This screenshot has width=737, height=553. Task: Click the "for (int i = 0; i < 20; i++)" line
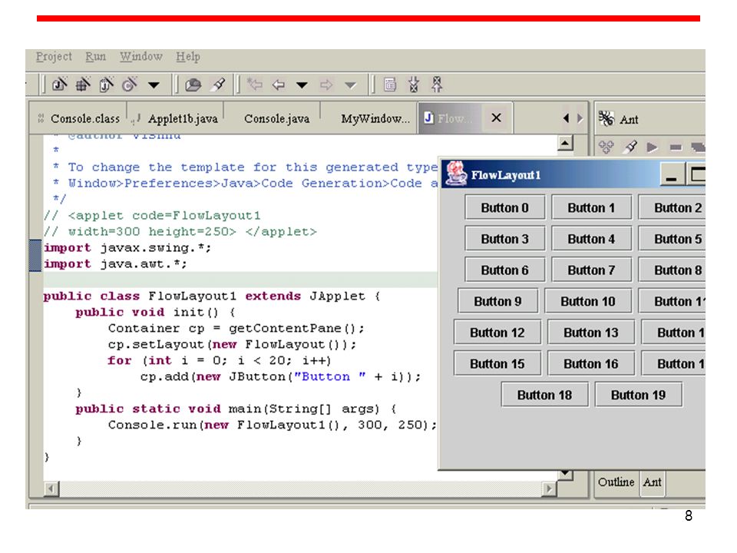(x=220, y=361)
